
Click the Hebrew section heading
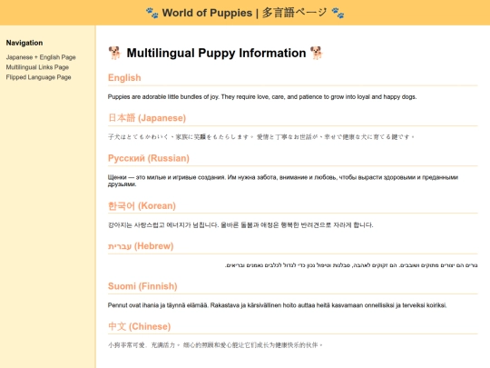tap(141, 246)
